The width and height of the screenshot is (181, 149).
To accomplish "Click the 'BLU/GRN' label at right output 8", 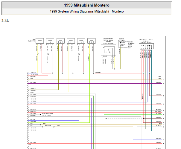I will click(159, 113).
